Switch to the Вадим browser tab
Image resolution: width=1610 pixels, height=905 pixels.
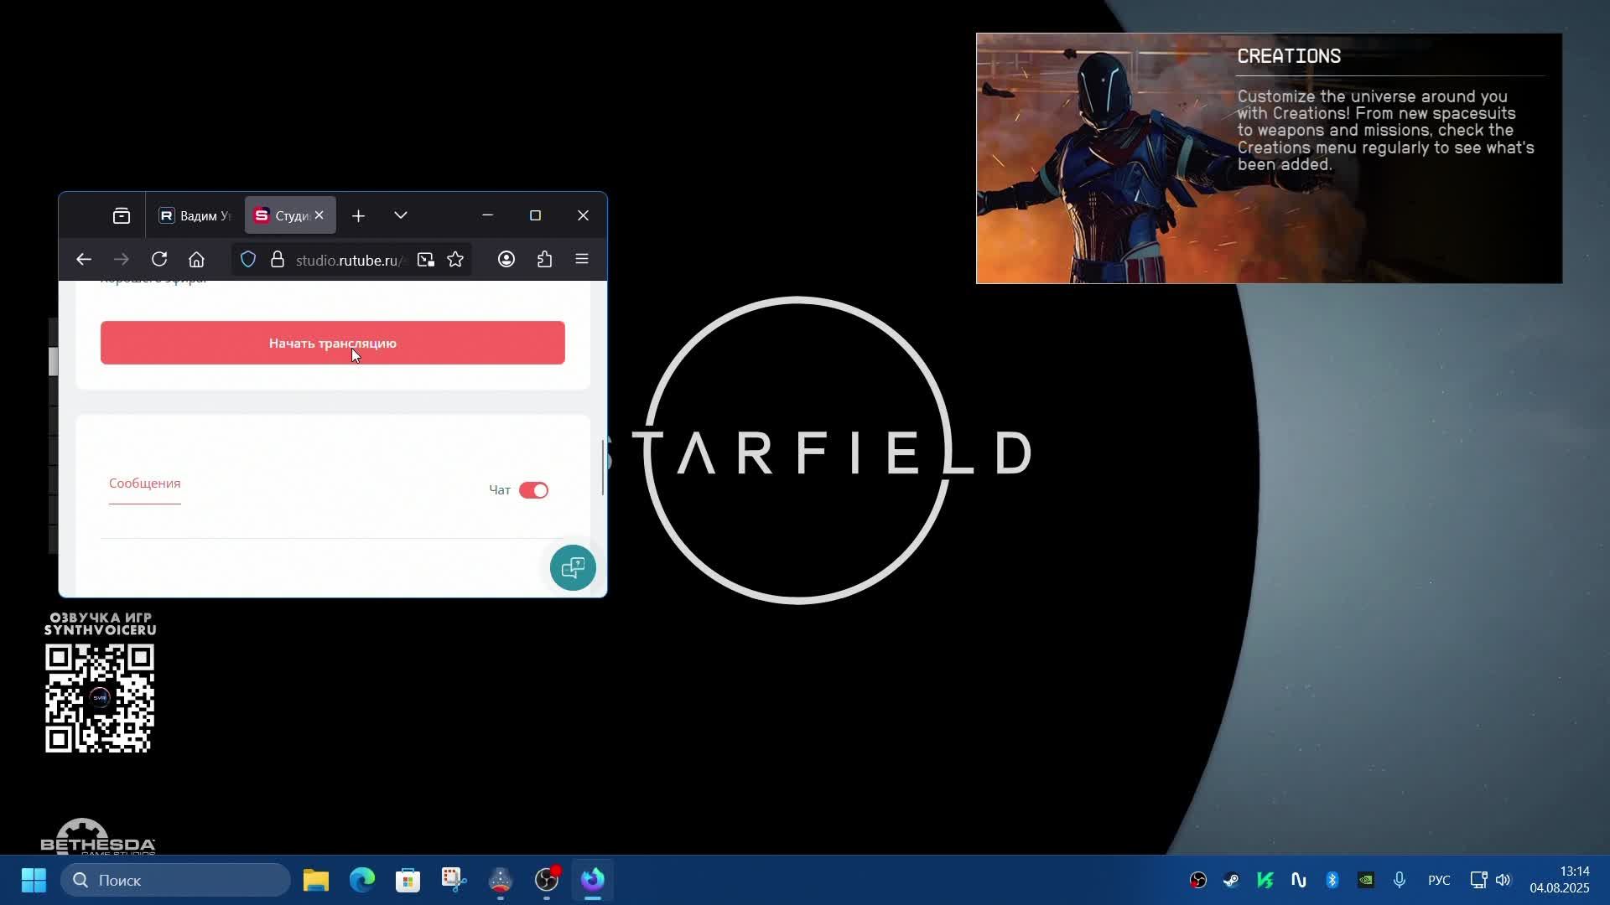(195, 216)
